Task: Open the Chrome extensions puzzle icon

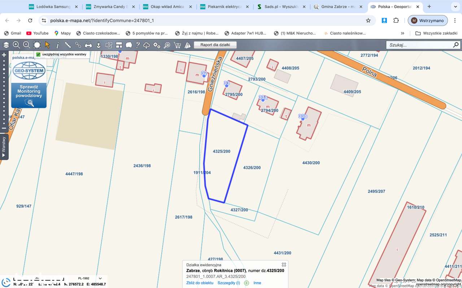Action: point(396,21)
